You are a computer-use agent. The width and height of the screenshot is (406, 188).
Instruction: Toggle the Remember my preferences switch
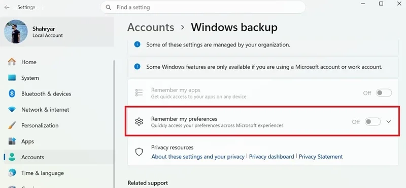tap(373, 122)
